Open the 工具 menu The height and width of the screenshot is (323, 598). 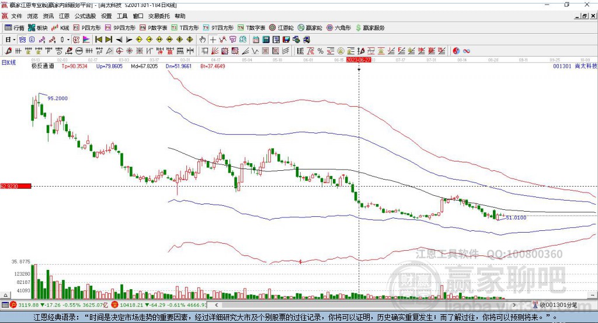point(122,16)
